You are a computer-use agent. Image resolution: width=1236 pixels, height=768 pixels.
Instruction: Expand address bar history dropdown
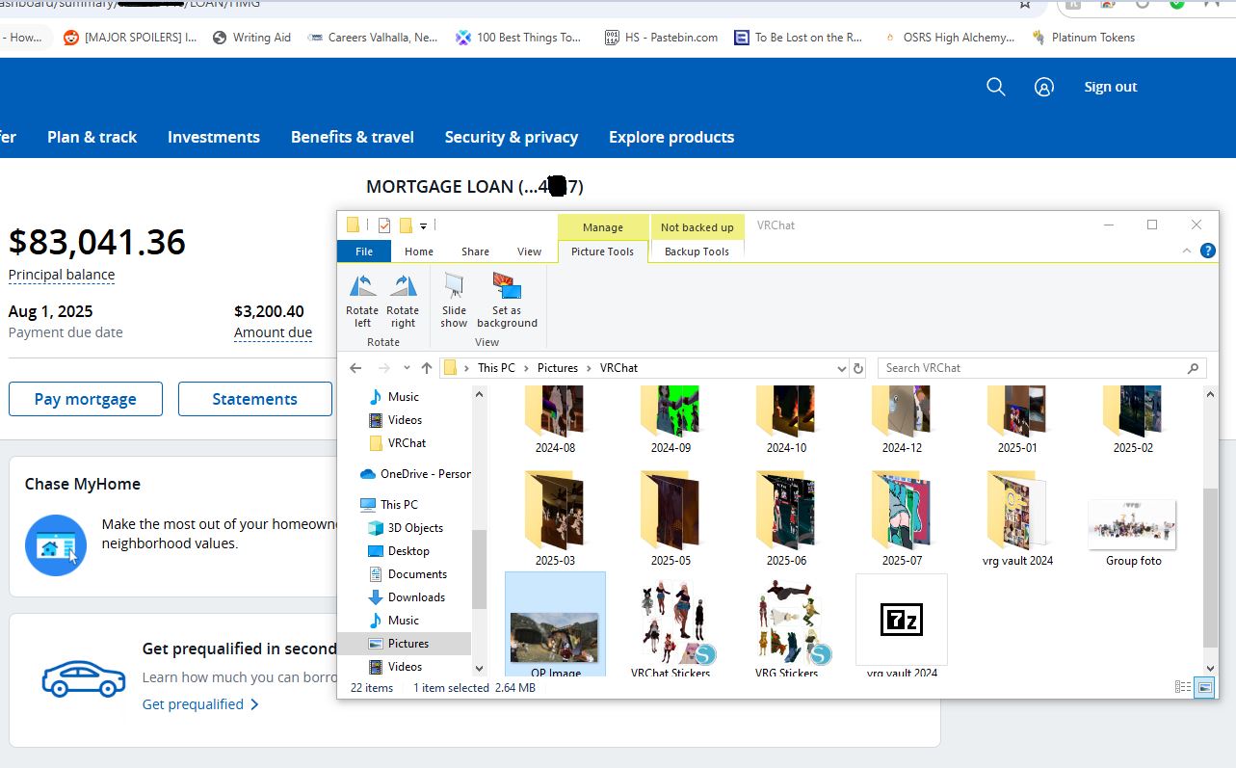point(842,368)
